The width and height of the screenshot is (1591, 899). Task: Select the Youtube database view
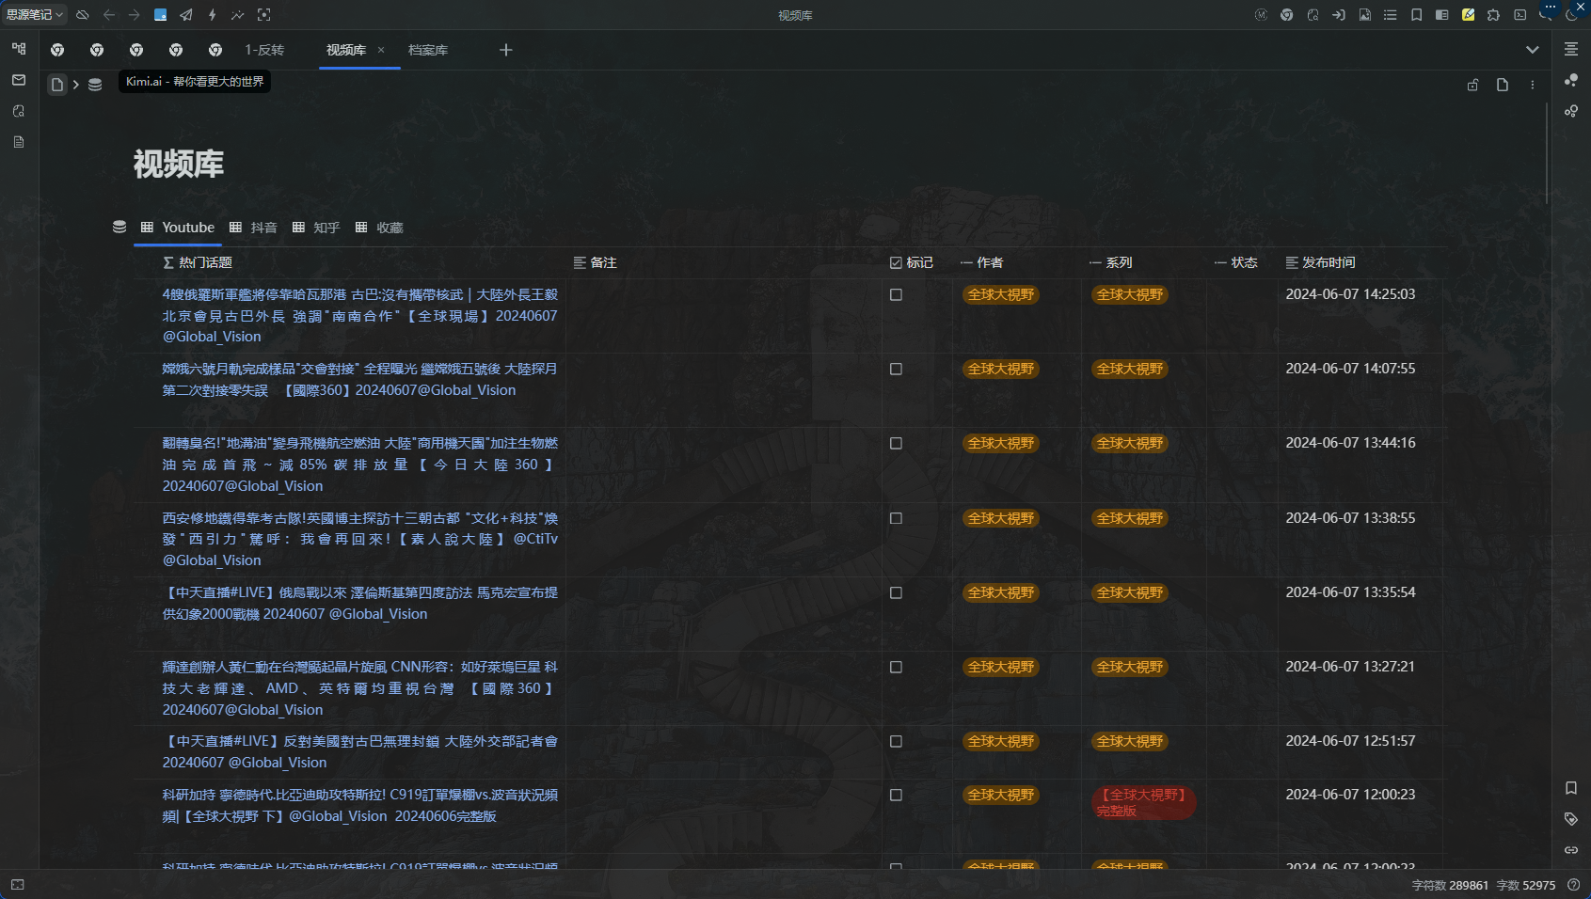pos(178,228)
